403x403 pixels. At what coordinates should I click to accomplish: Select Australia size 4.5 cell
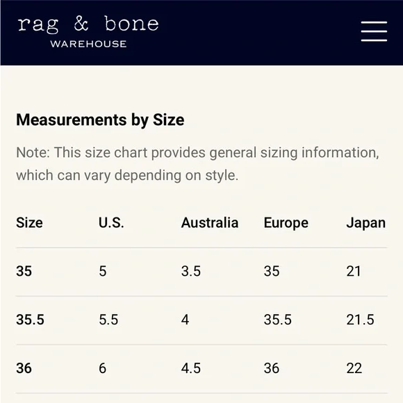pos(191,368)
